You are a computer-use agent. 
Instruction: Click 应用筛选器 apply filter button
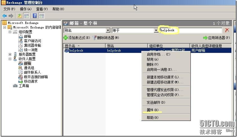click(x=216, y=38)
